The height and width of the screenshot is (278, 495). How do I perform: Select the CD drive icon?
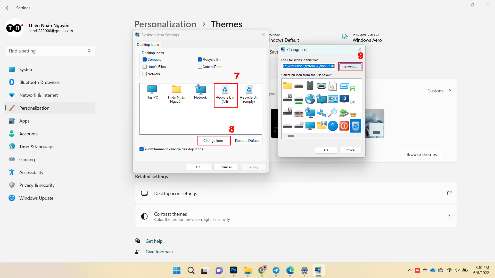[x=299, y=126]
